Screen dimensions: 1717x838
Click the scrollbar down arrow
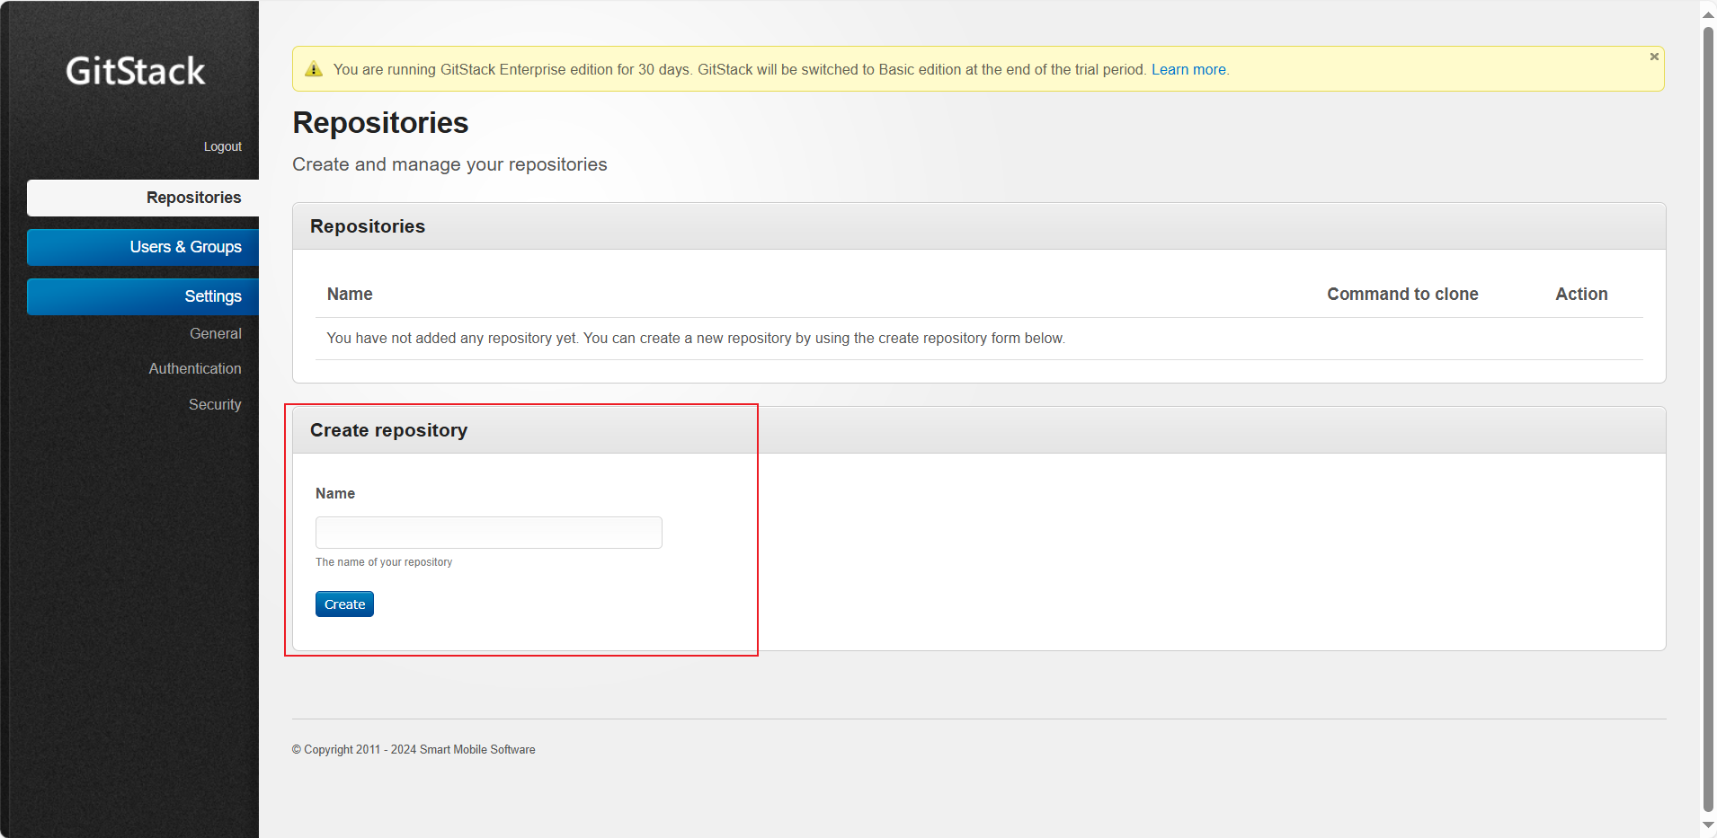[x=1708, y=825]
